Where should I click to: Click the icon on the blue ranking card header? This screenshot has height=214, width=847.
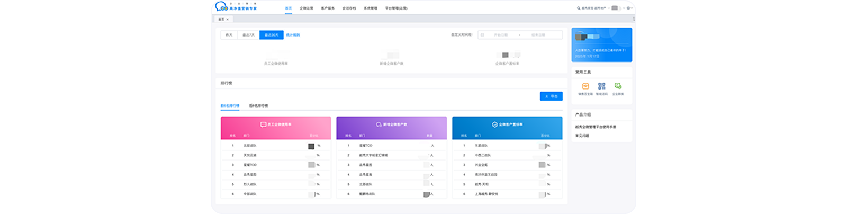[494, 124]
